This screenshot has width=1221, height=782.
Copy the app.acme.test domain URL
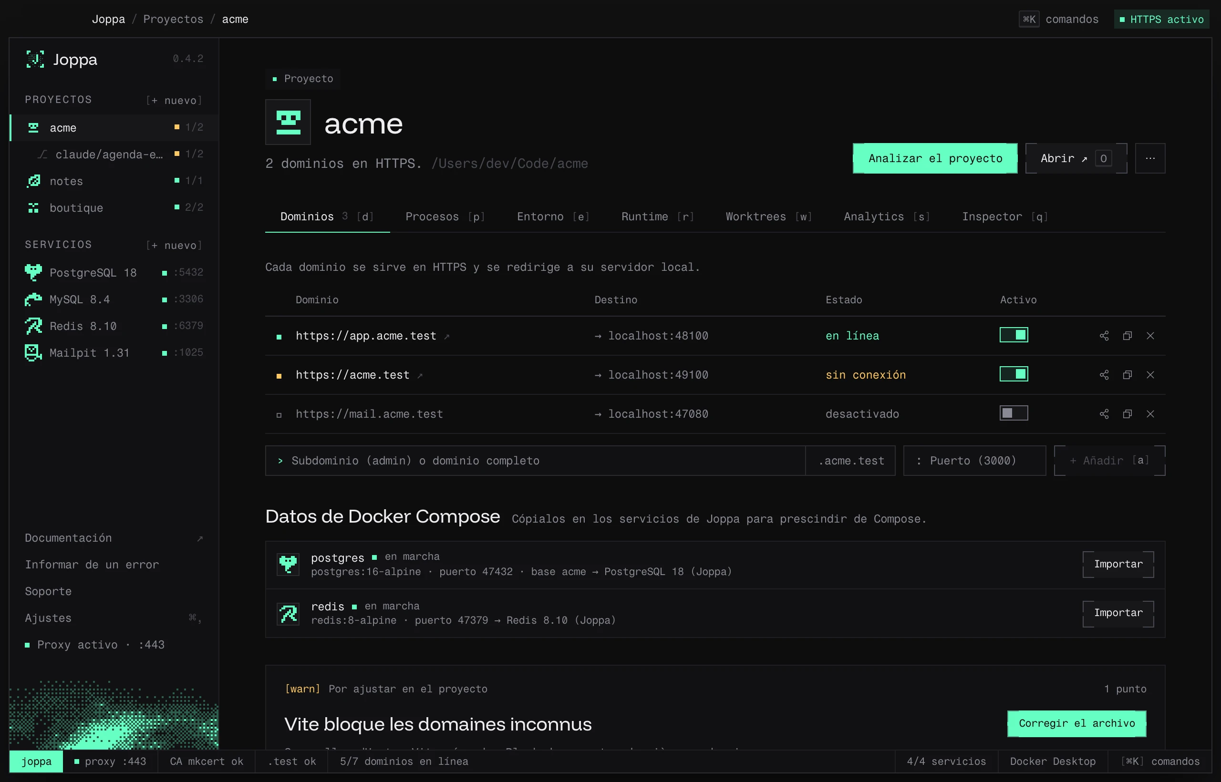[1127, 336]
